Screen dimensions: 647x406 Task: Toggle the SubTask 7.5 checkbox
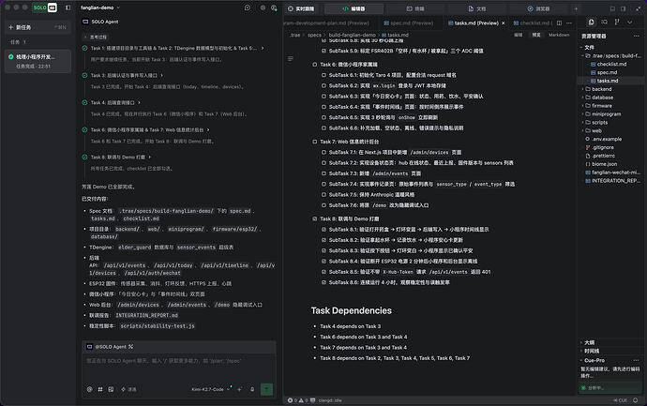click(323, 195)
